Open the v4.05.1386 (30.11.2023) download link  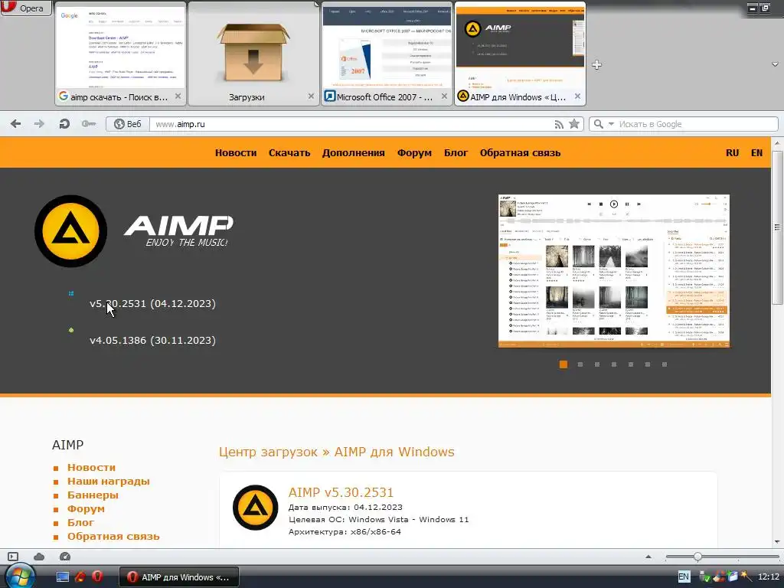pos(152,341)
